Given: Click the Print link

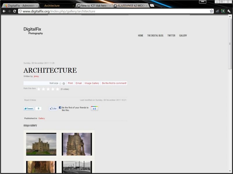Looking at the screenshot, I should point(70,83).
